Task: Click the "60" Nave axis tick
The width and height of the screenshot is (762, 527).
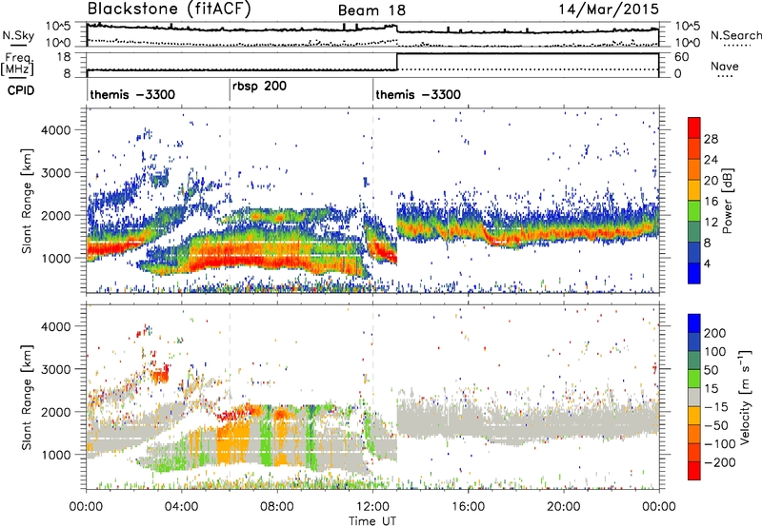Action: tap(681, 57)
